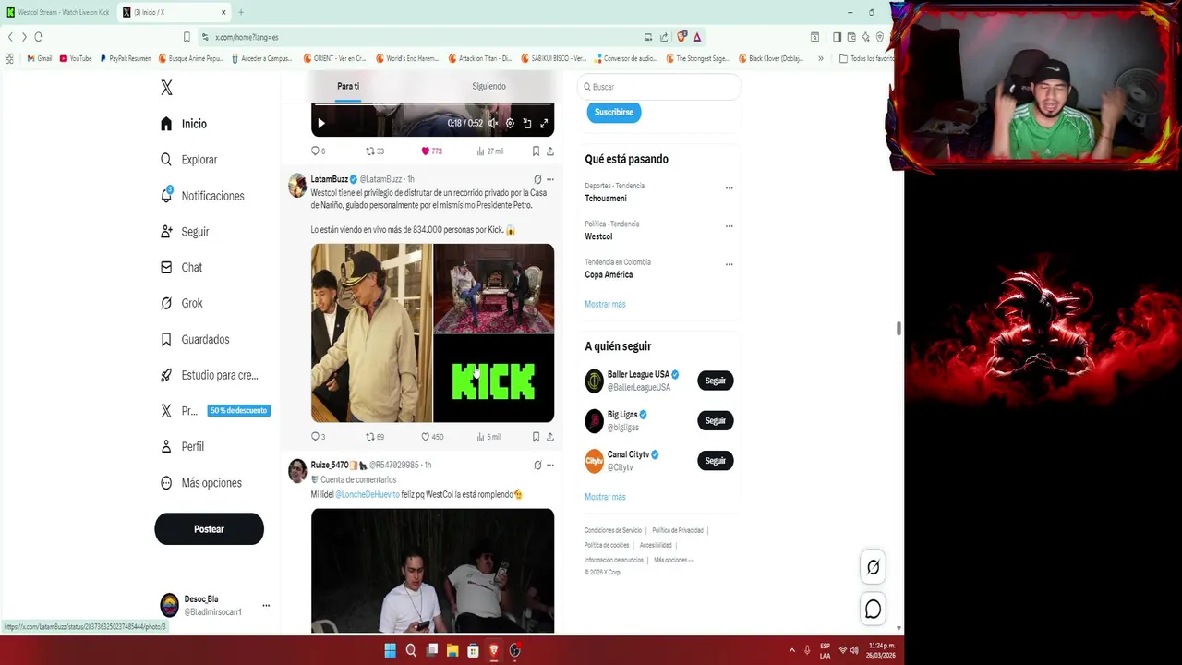
Task: Open account menu dots beside Desoc_Bla
Action: 266,606
